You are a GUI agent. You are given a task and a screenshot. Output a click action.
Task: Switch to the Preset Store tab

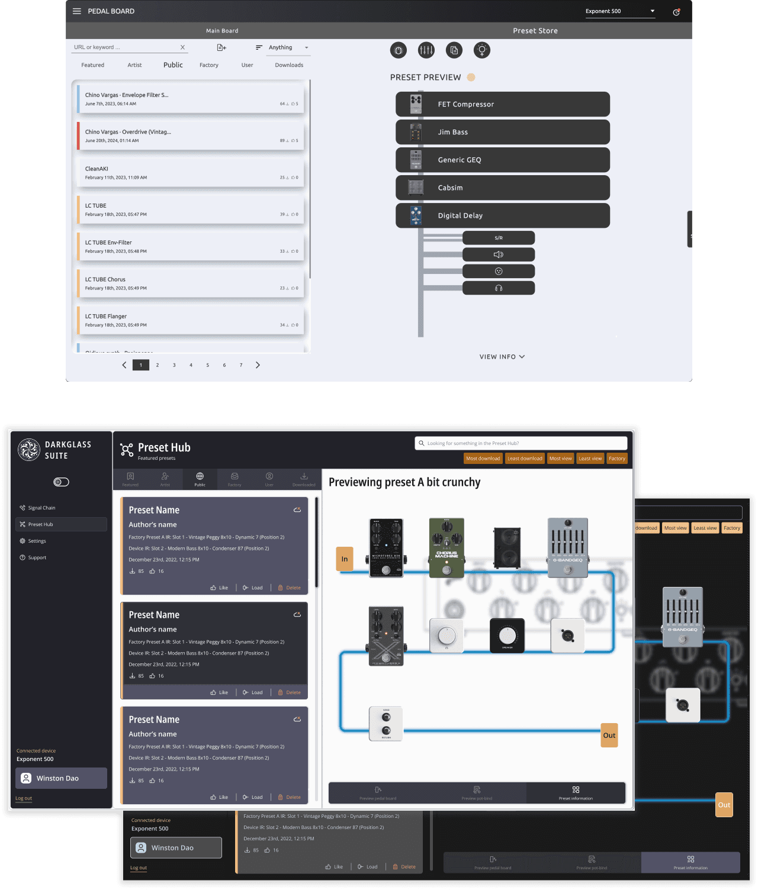click(535, 31)
